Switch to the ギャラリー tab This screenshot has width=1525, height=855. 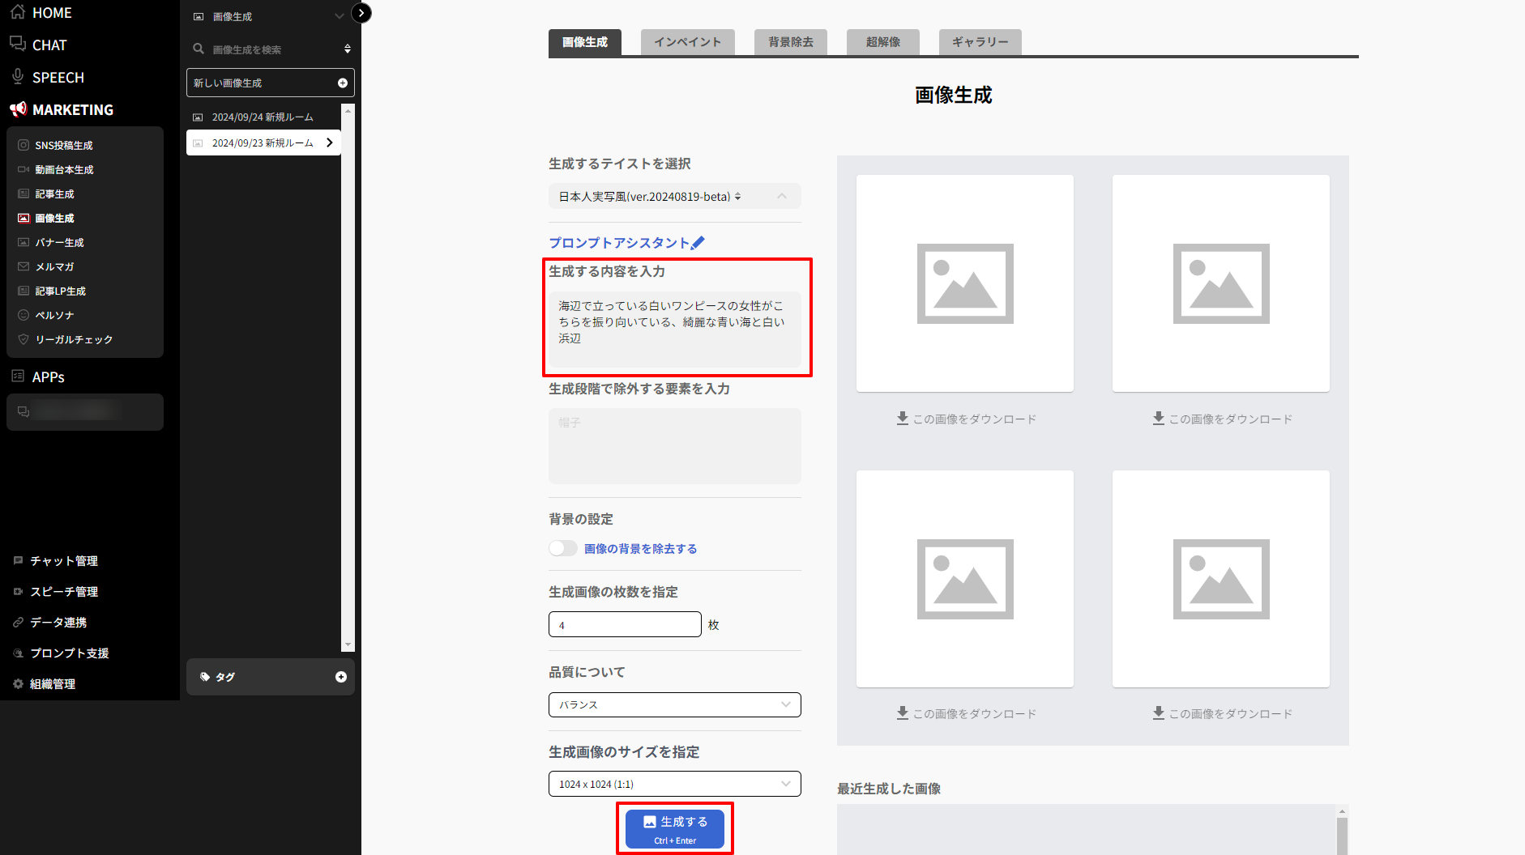[x=980, y=42]
